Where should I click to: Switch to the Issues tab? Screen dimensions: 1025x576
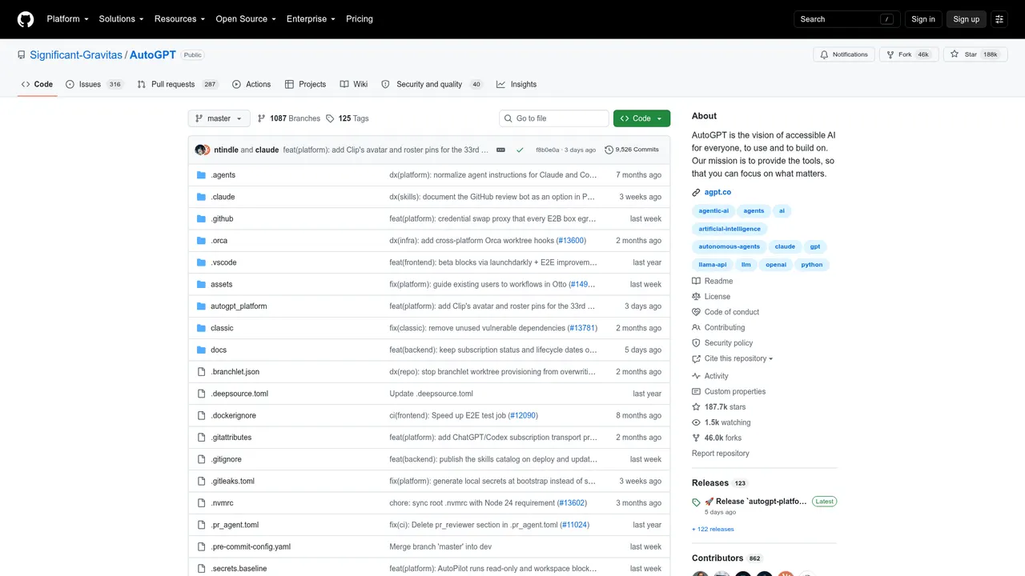(94, 84)
